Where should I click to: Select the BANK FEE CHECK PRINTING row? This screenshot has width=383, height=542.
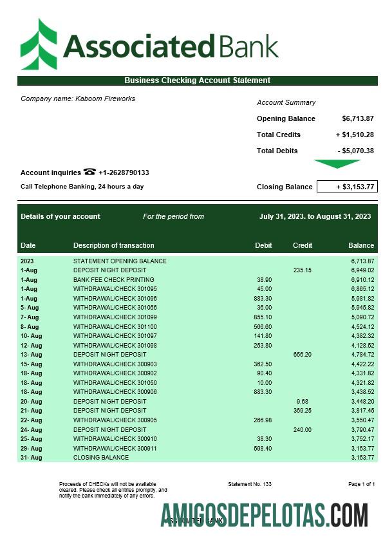click(x=198, y=279)
